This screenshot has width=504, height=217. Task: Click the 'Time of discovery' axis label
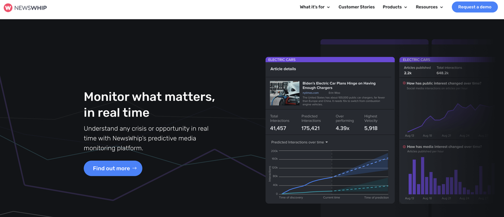pos(291,198)
